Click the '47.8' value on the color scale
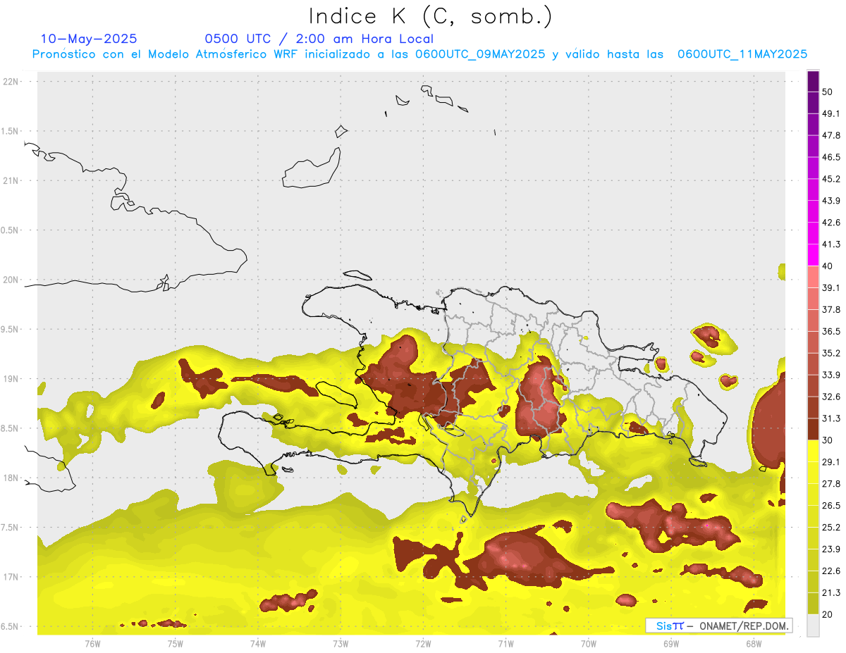 pos(831,136)
